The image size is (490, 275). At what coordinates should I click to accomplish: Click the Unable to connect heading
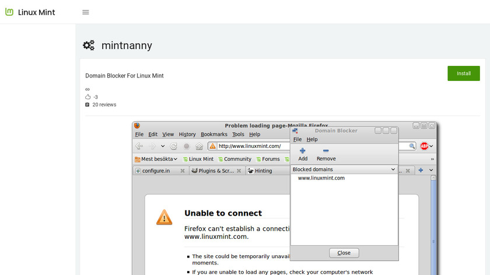click(x=223, y=213)
